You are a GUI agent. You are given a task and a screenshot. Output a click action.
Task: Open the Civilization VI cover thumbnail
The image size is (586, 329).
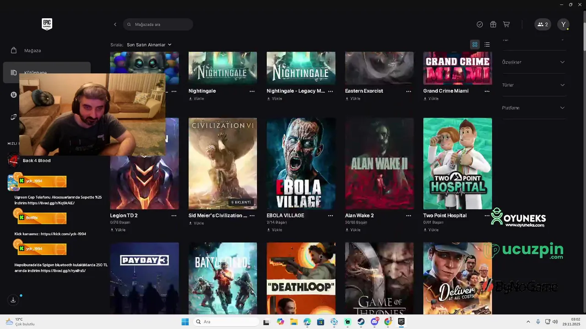222,164
